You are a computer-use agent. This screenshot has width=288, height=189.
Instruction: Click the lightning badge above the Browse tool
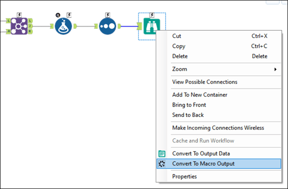[x=152, y=15]
